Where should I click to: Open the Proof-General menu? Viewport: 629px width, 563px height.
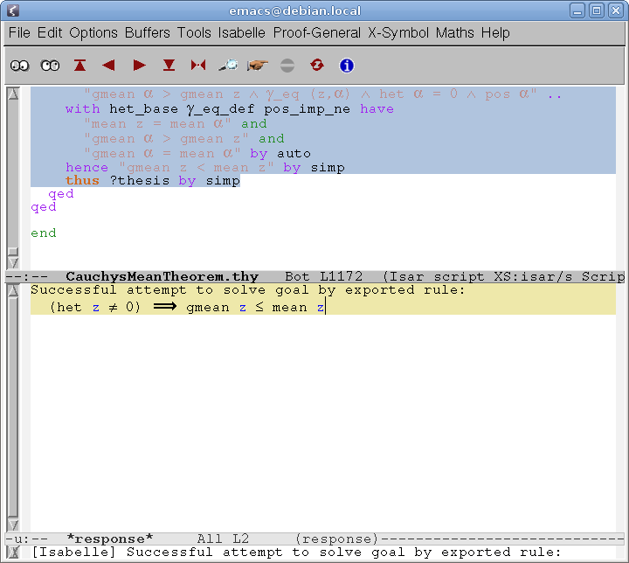[x=316, y=33]
